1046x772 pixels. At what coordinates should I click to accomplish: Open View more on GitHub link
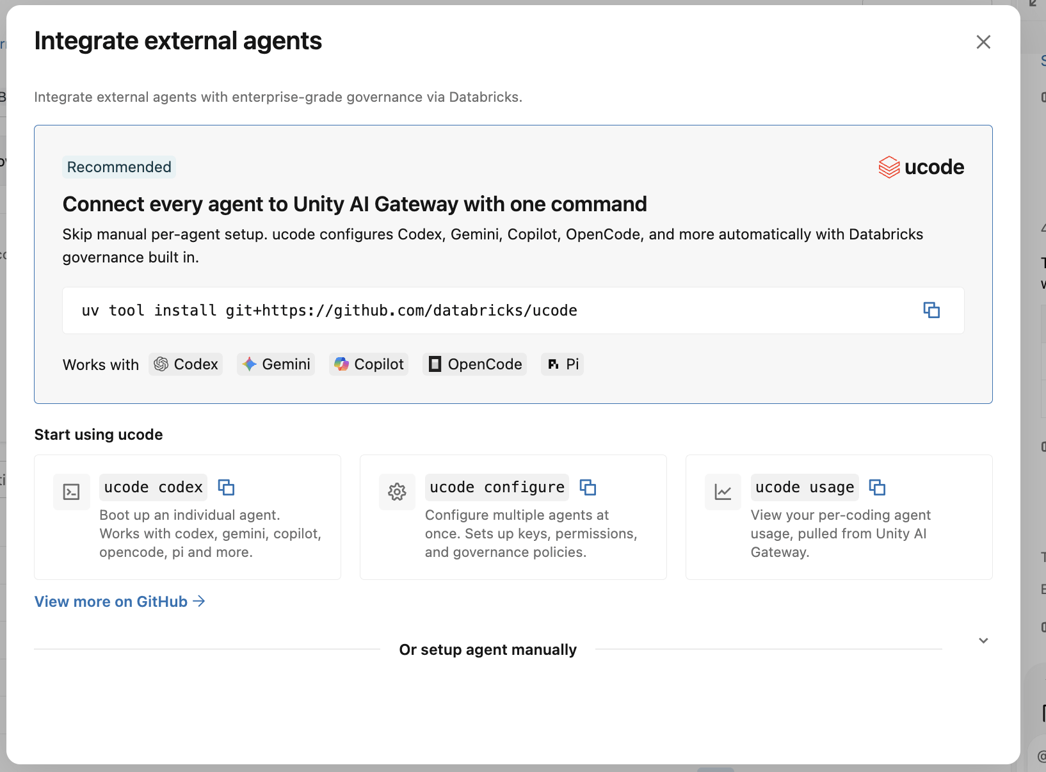click(x=120, y=602)
